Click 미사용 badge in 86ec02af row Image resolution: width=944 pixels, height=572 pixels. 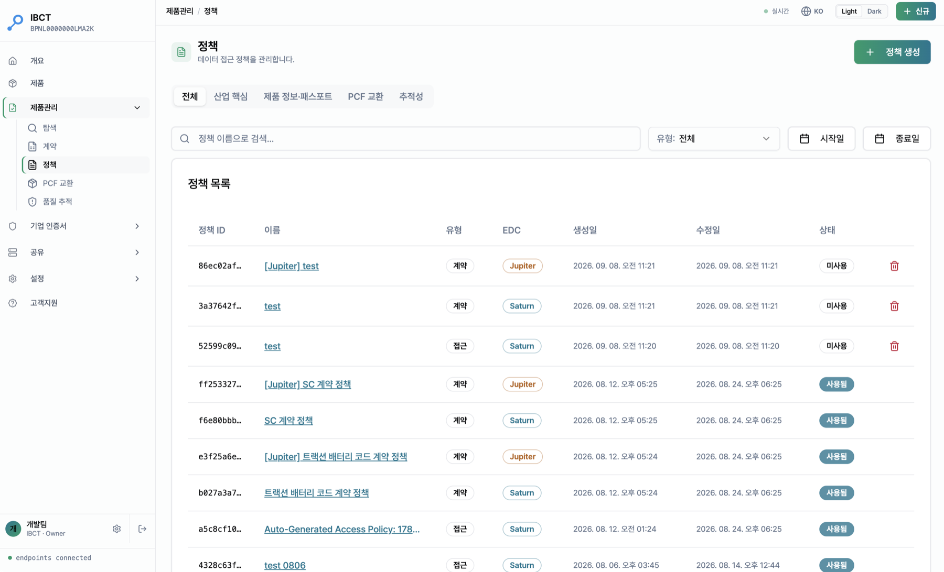coord(836,266)
